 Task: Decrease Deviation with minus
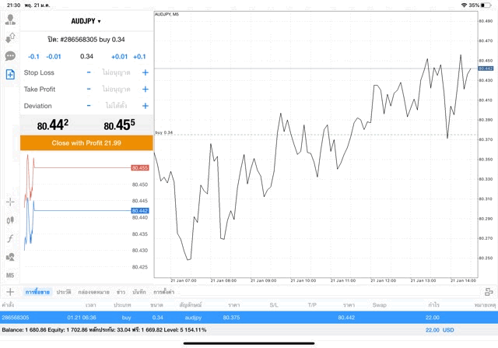click(x=89, y=106)
